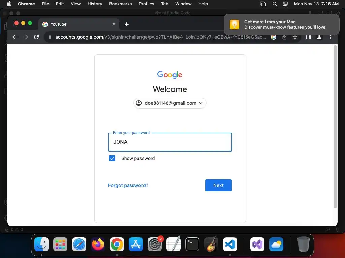This screenshot has height=258, width=345.
Task: Click the forward navigation arrow
Action: [26, 37]
